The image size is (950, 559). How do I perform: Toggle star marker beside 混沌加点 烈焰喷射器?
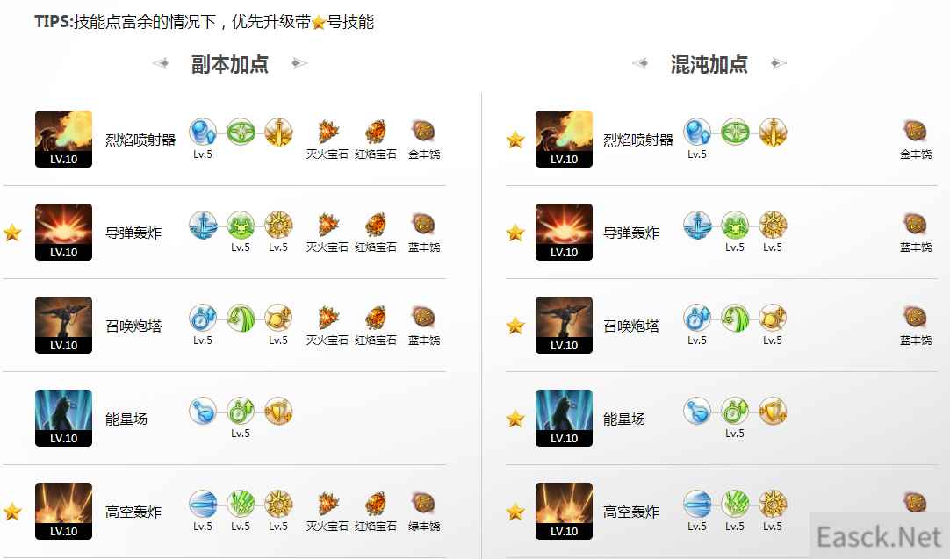pos(515,140)
